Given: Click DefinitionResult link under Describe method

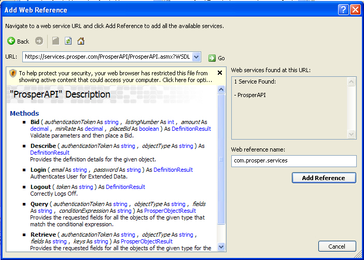Looking at the screenshot, I should (x=50, y=153).
